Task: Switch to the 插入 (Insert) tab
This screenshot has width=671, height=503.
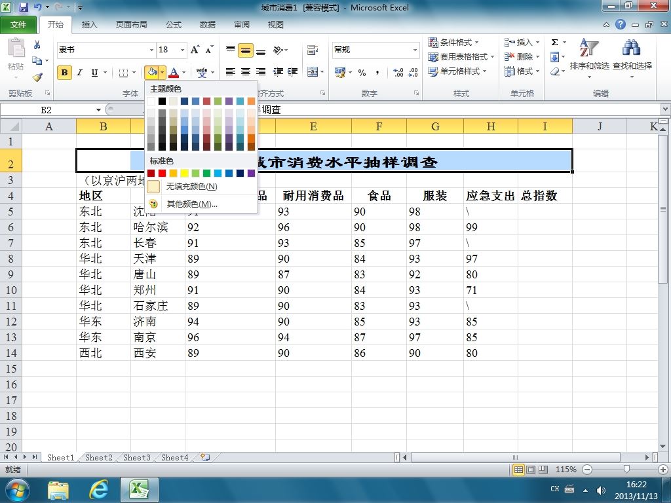Action: point(89,25)
